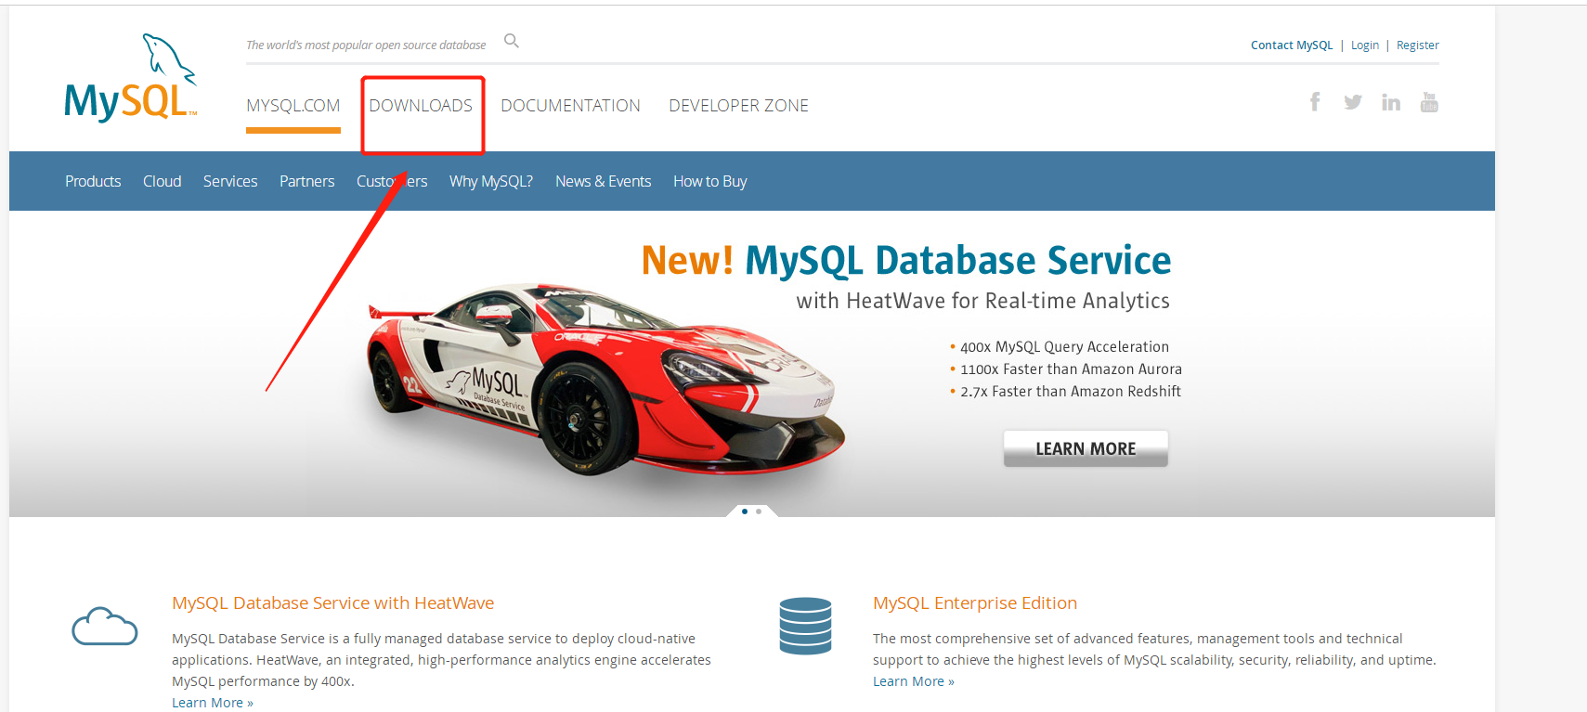Select the Why MySQL? menu item
Screen dimensions: 1587x712
(x=491, y=181)
